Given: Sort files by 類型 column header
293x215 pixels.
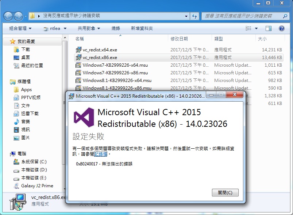Looking at the screenshot, I should click(219, 39).
